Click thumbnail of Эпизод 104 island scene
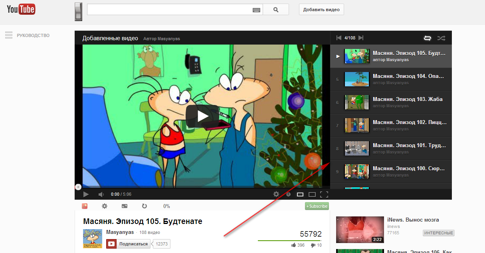The height and width of the screenshot is (253, 485). [x=357, y=79]
